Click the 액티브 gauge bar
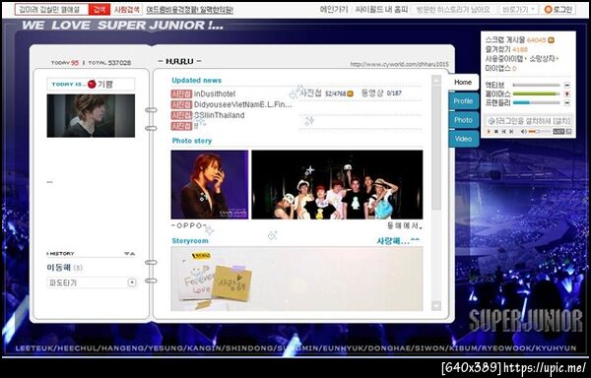Viewport: 591px width, 378px height. click(537, 85)
